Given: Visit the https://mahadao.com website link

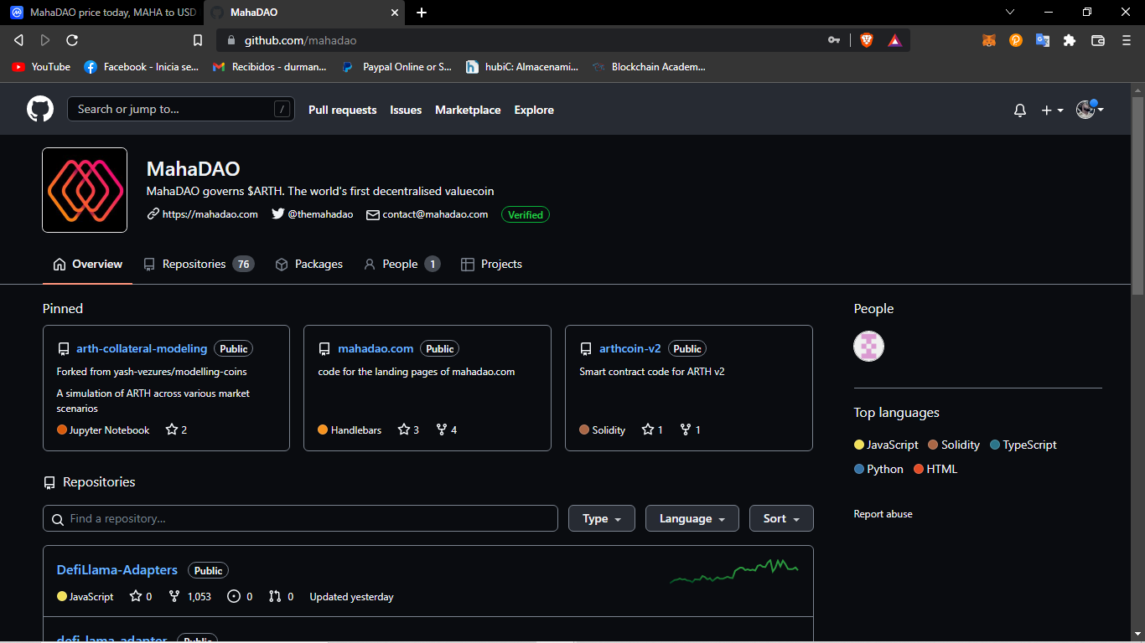Looking at the screenshot, I should pos(202,214).
